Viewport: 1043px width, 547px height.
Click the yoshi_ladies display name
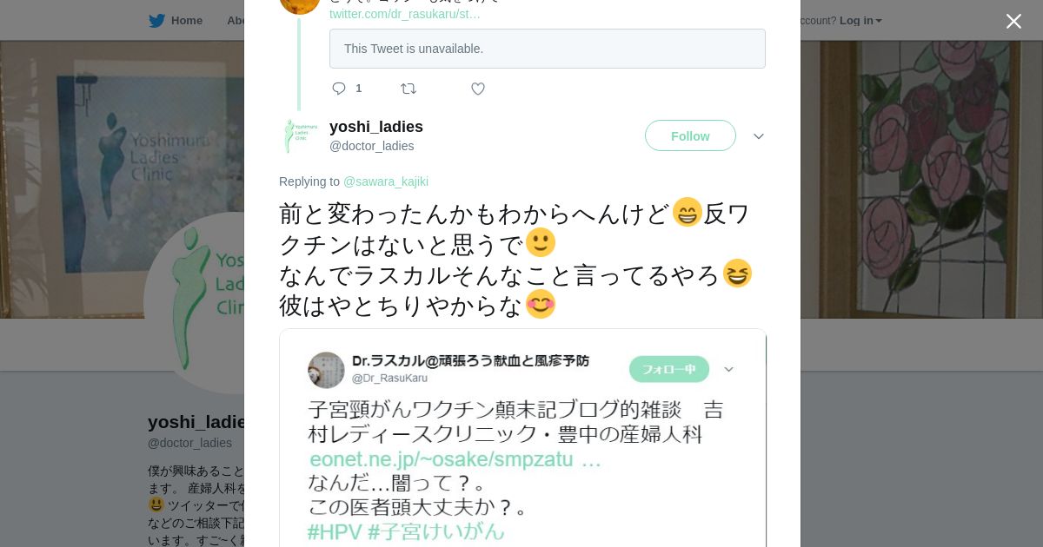point(375,127)
